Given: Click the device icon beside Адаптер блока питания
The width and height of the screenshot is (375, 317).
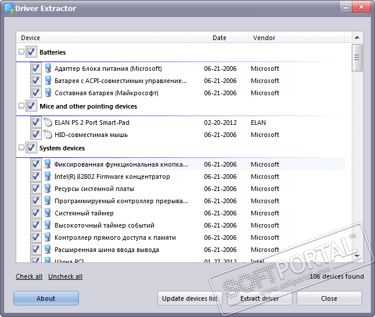Looking at the screenshot, I should (x=48, y=69).
